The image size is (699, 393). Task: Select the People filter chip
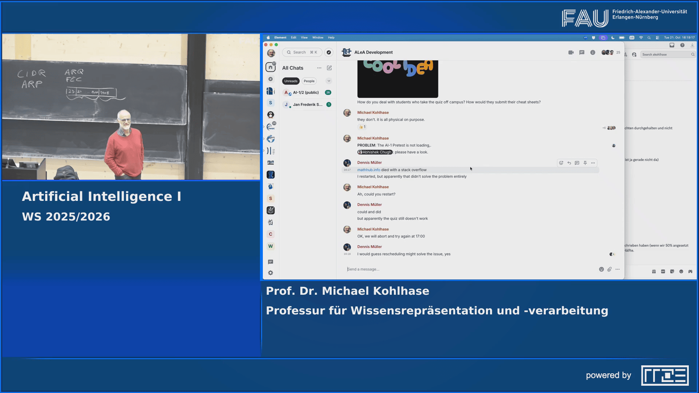tap(309, 81)
